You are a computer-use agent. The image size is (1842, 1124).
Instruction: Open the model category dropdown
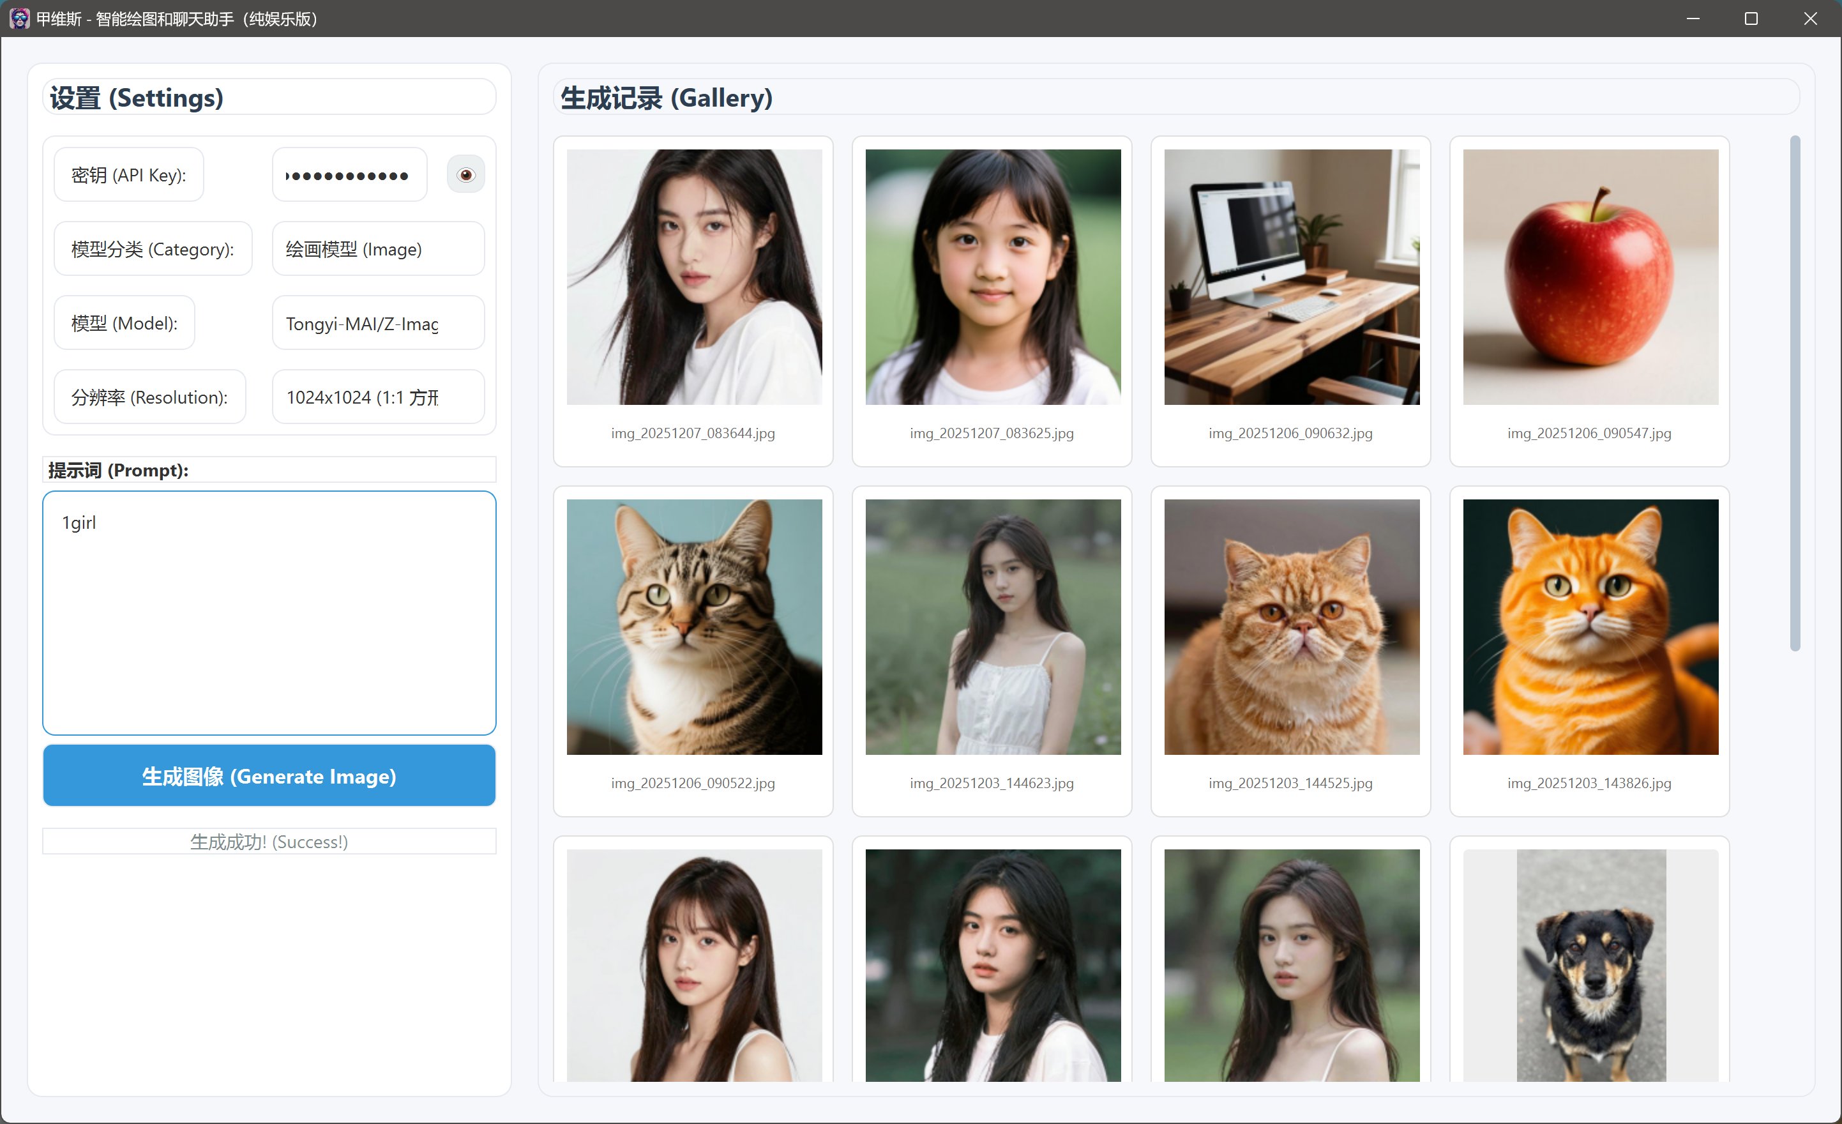[377, 249]
